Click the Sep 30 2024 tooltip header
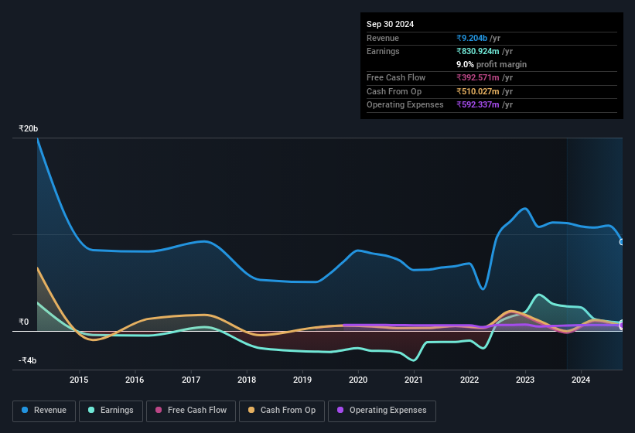Viewport: 635px width, 433px height. [x=390, y=24]
